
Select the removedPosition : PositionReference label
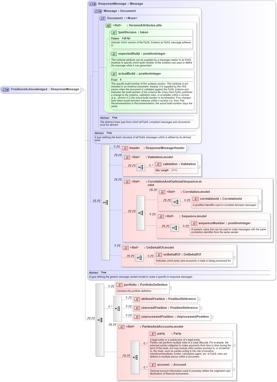coord(169,308)
